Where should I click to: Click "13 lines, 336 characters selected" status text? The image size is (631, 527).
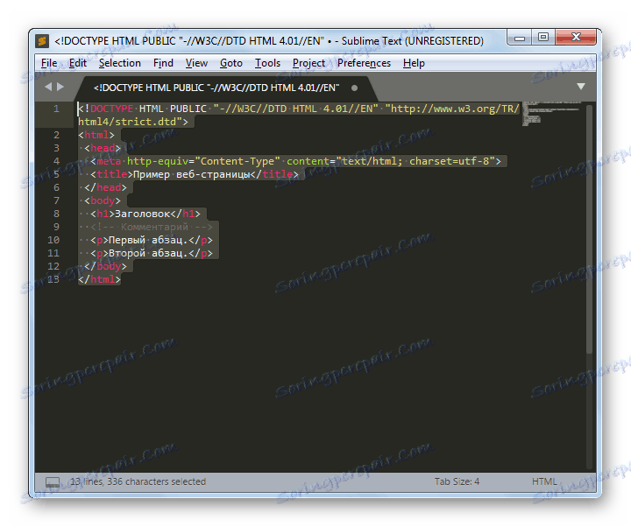point(138,481)
